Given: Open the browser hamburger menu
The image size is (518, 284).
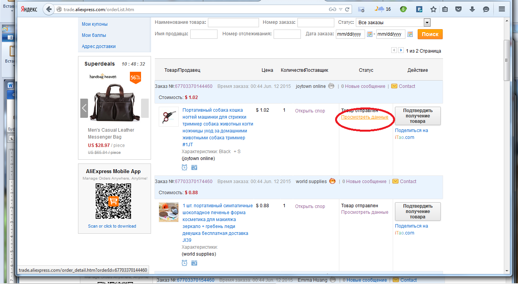Looking at the screenshot, I should pos(502,9).
